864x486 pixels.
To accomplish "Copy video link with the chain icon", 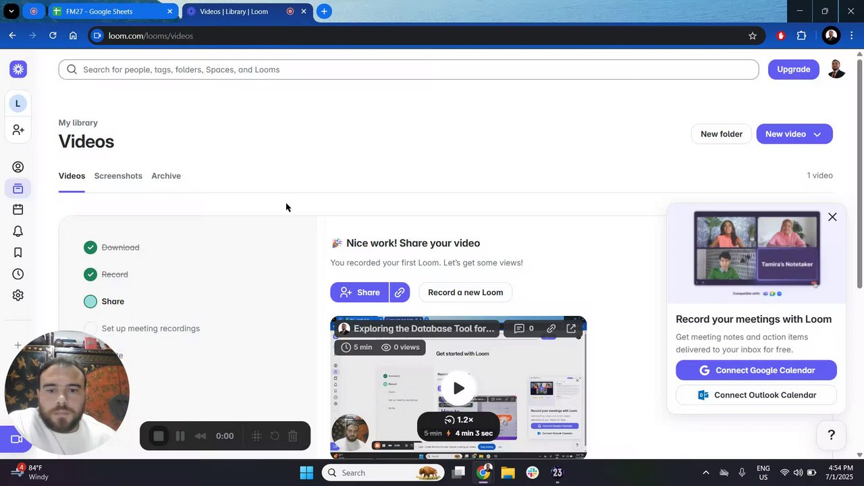I will 400,292.
